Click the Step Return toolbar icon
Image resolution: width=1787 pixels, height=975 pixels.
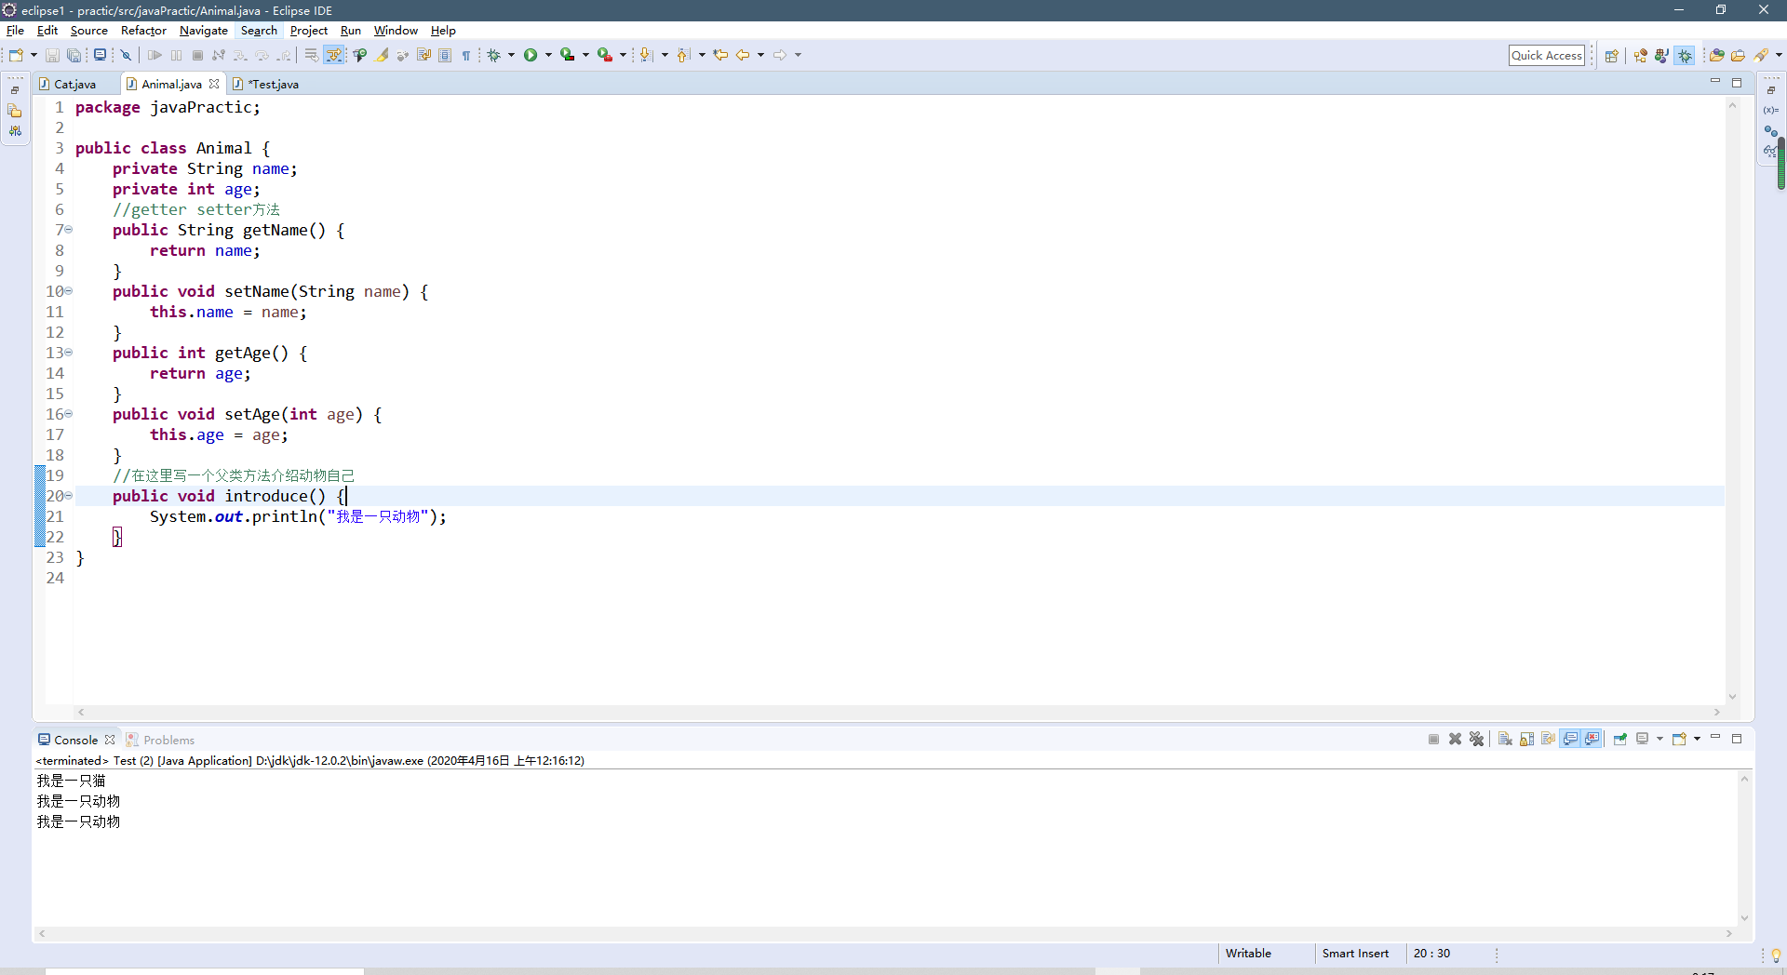pyautogui.click(x=284, y=56)
